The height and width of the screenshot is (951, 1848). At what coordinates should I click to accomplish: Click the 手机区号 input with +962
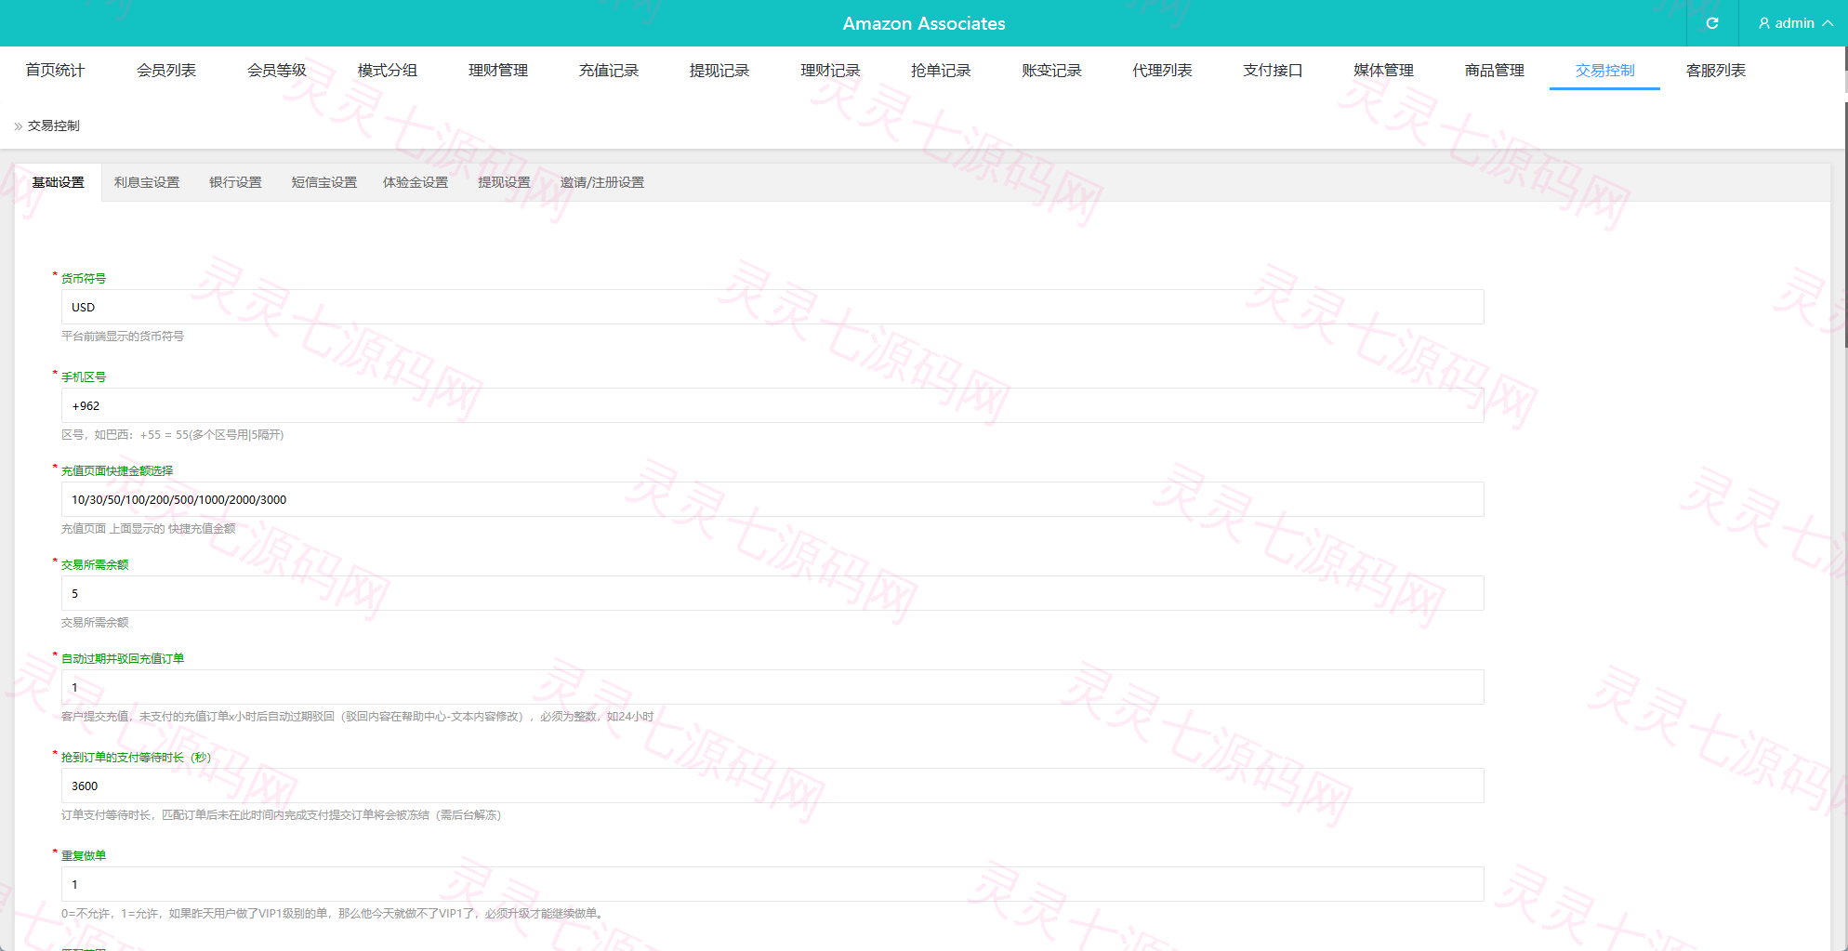(x=772, y=405)
